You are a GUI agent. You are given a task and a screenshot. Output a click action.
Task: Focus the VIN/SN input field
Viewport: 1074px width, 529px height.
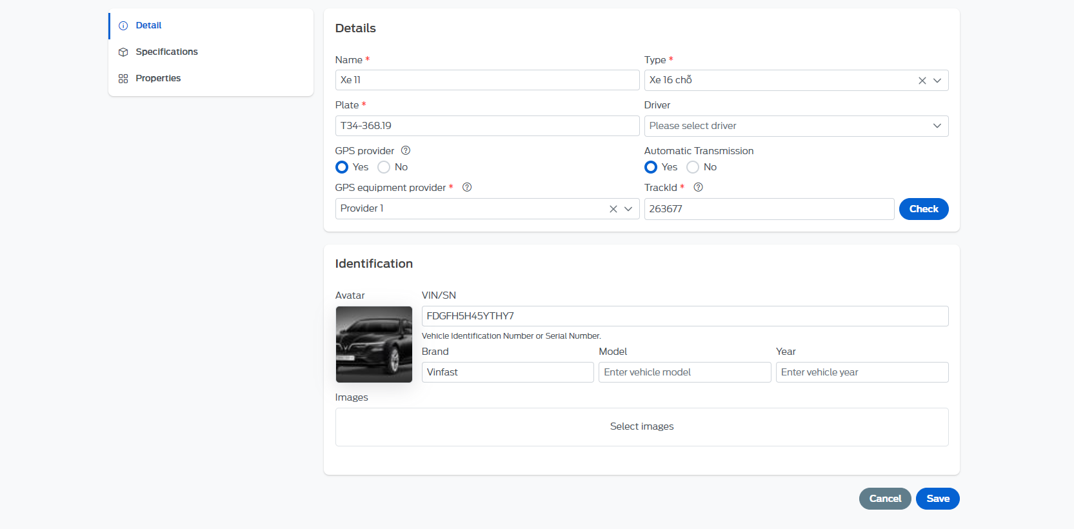coord(685,316)
